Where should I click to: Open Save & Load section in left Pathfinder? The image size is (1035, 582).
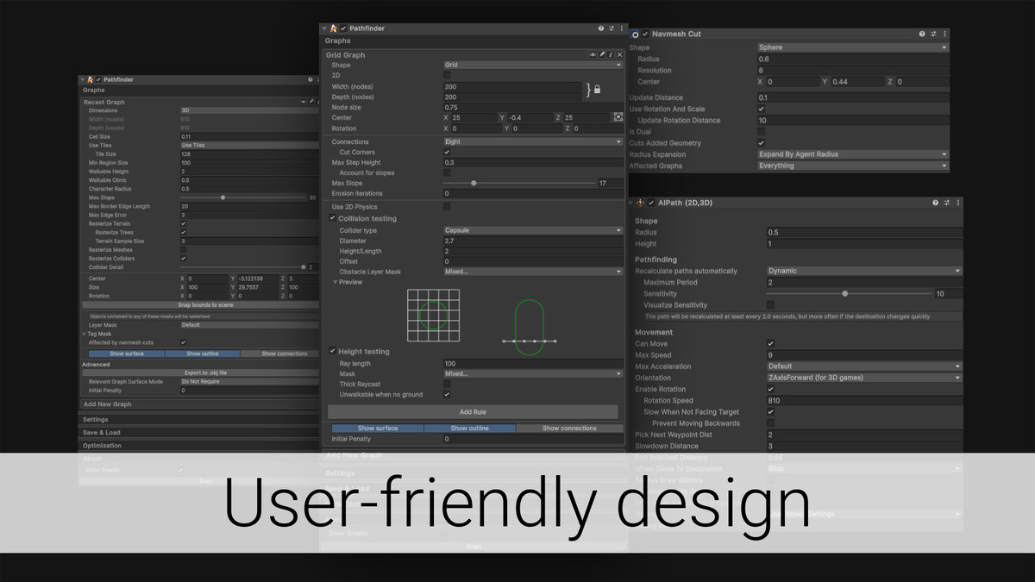point(200,433)
